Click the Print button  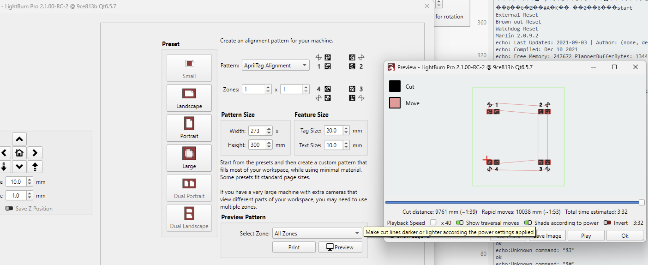(294, 247)
